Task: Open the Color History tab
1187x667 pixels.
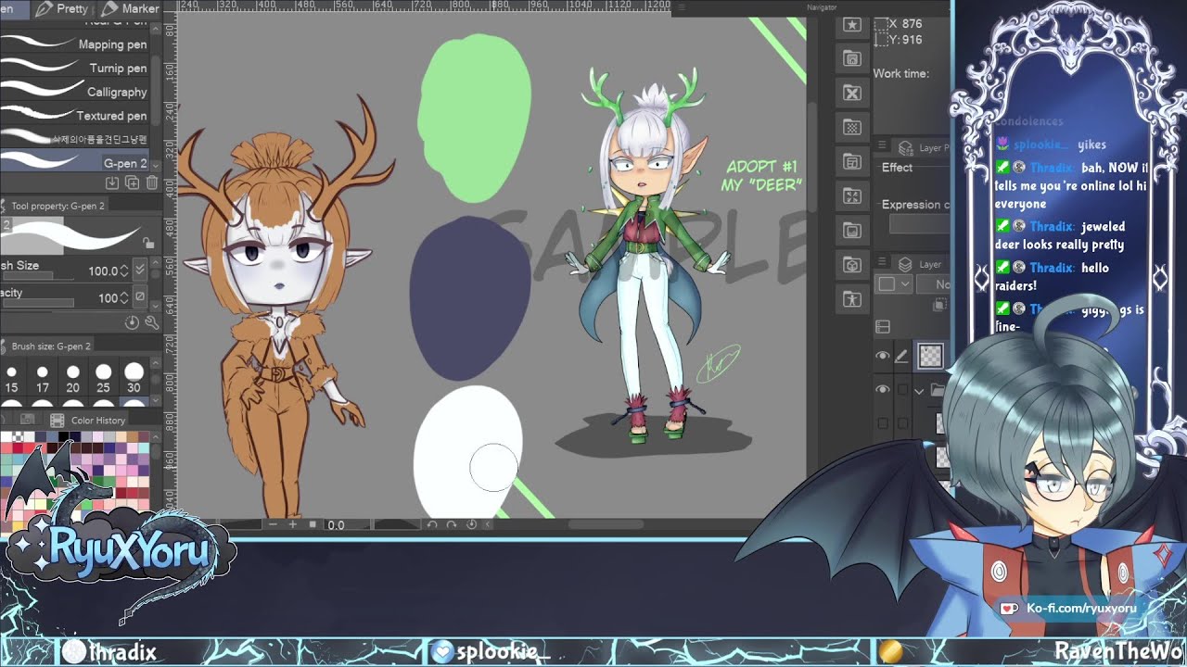Action: (x=90, y=420)
